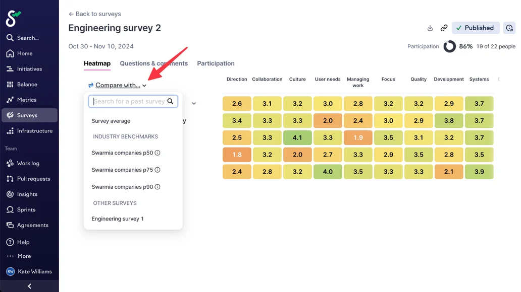Viewport: 521px width, 292px height.
Task: Open Initiatives from the sidebar
Action: 29,69
